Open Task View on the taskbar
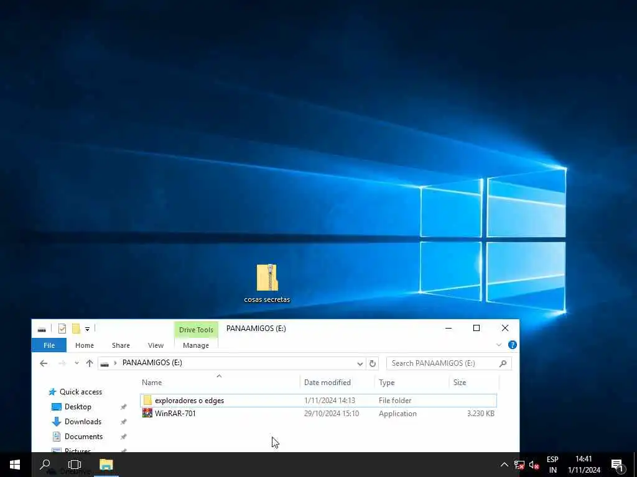The image size is (637, 477). tap(75, 465)
